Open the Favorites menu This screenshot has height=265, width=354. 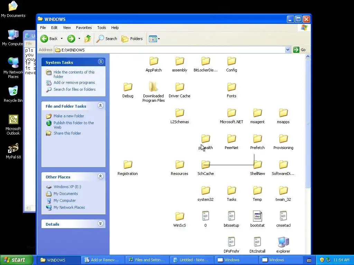(x=84, y=28)
